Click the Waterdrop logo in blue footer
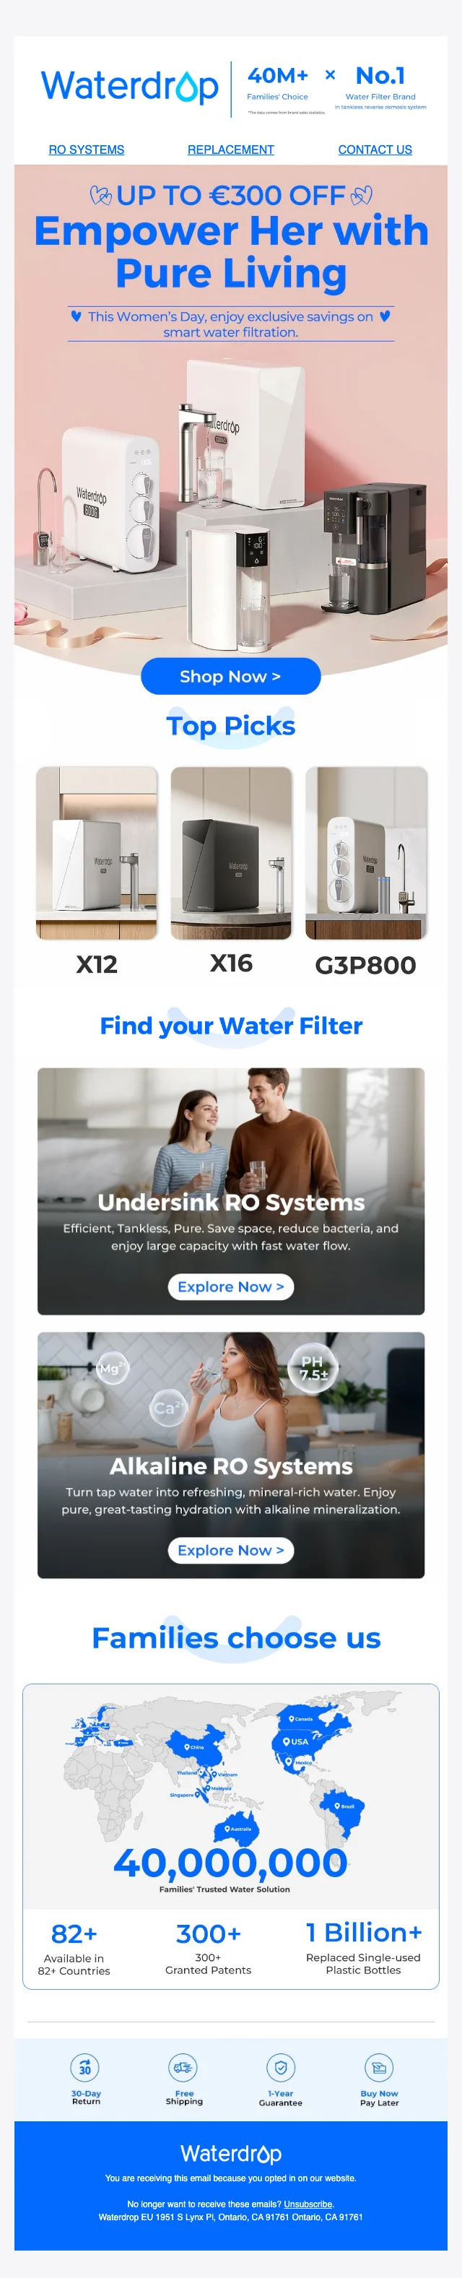Viewport: 462px width, 2278px height. 230,2153
